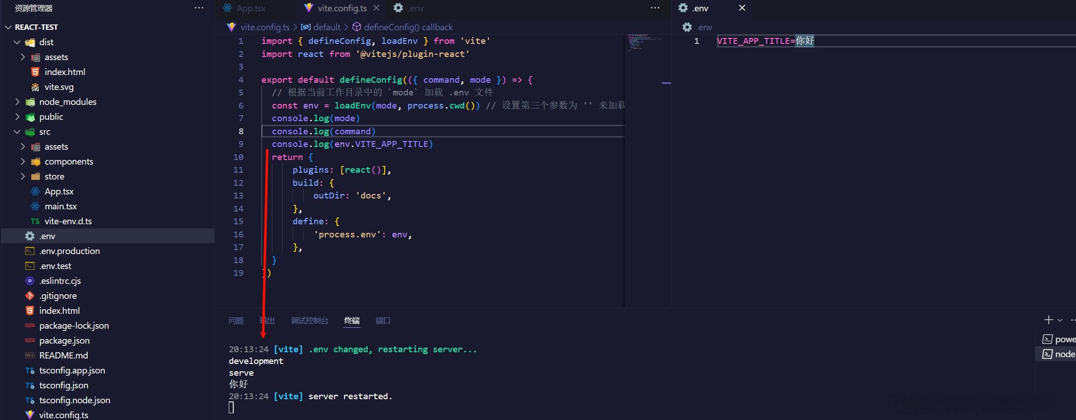Open the 问题 panel tab
This screenshot has width=1076, height=420.
point(236,321)
